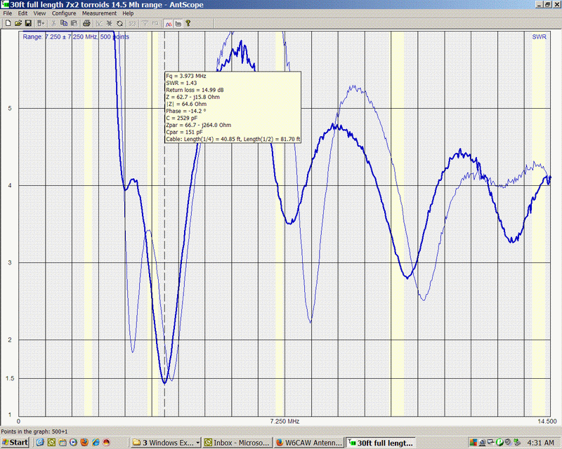Open the File menu
This screenshot has height=449, width=562.
[x=8, y=13]
